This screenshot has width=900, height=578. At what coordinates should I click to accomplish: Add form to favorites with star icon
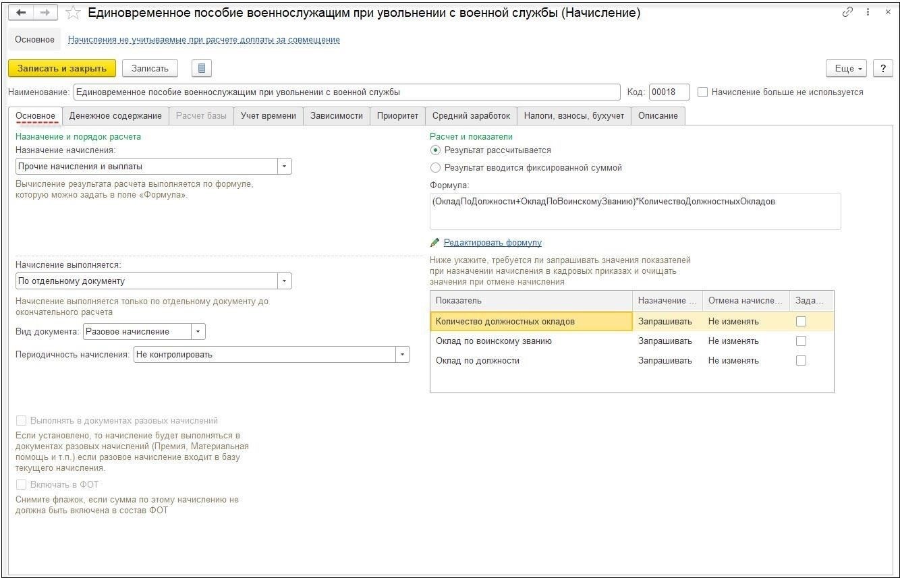(x=74, y=13)
